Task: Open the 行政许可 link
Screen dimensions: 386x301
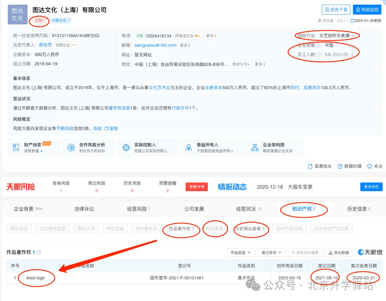Action: (180, 108)
